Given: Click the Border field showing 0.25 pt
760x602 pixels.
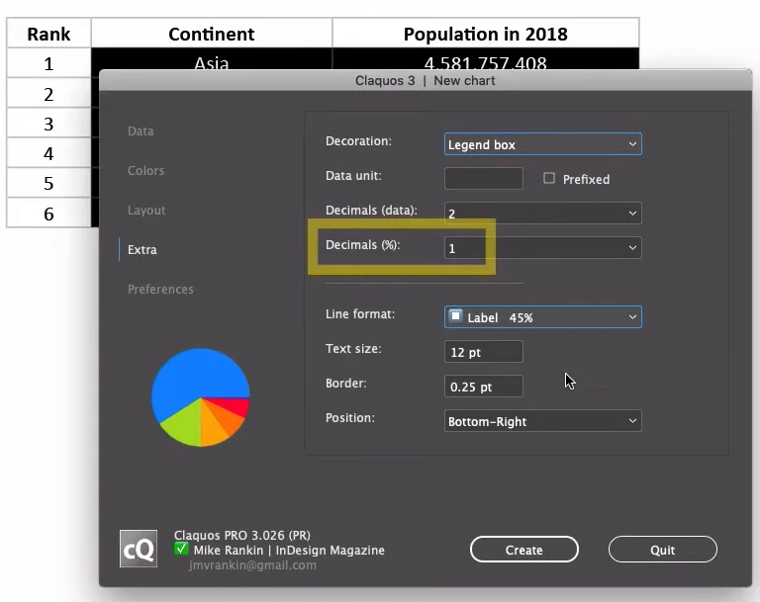Looking at the screenshot, I should [x=484, y=387].
